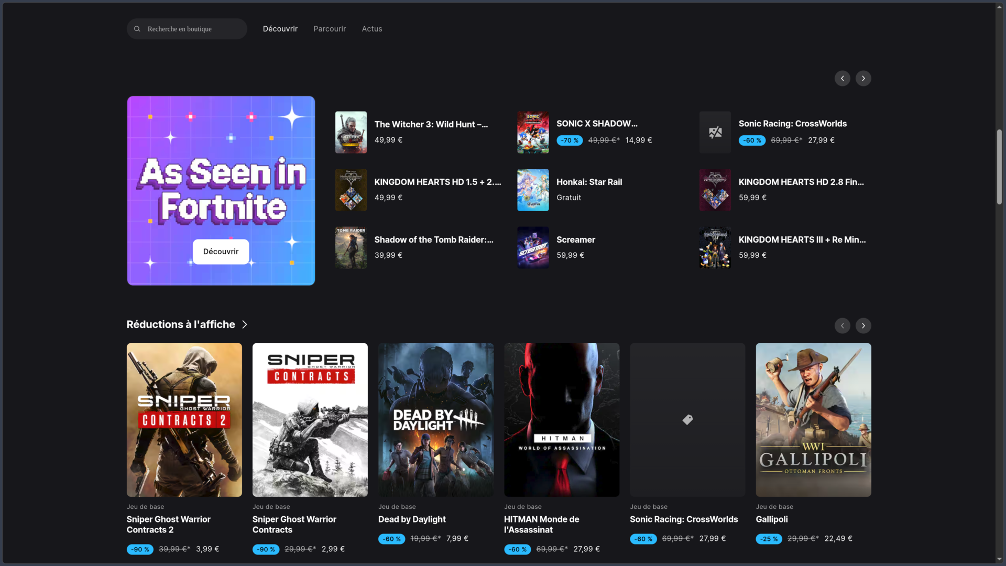Screen dimensions: 1006x566
Task: Select HITMAN Monde de l'Assassinat title
Action: [542, 525]
